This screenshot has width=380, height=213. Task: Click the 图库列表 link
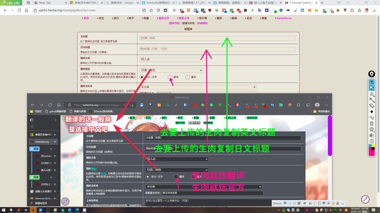[174, 23]
